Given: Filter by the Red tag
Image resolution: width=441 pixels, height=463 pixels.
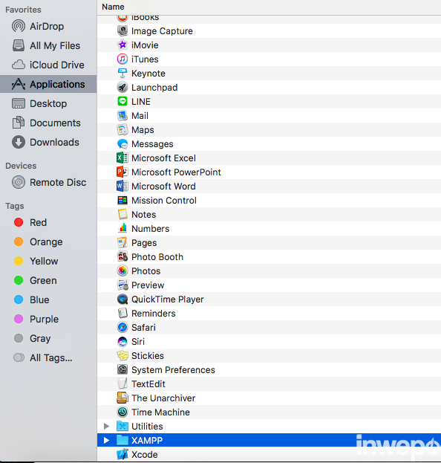Looking at the screenshot, I should [x=48, y=222].
